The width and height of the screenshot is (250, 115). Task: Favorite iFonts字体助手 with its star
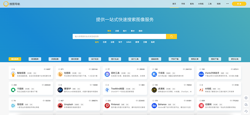pos(200,69)
